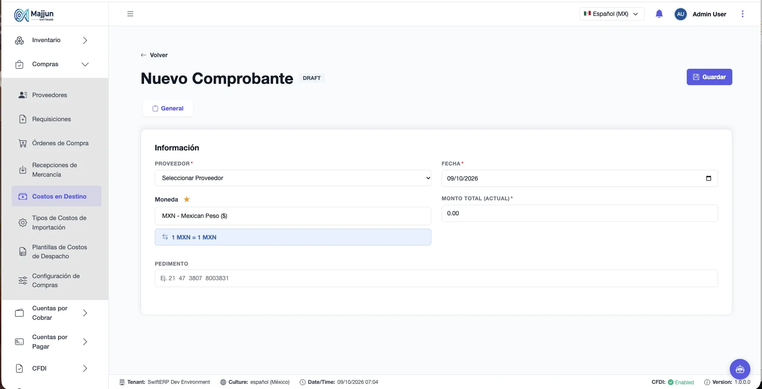Open the calendar picker in Fecha field
The image size is (762, 389).
[709, 178]
